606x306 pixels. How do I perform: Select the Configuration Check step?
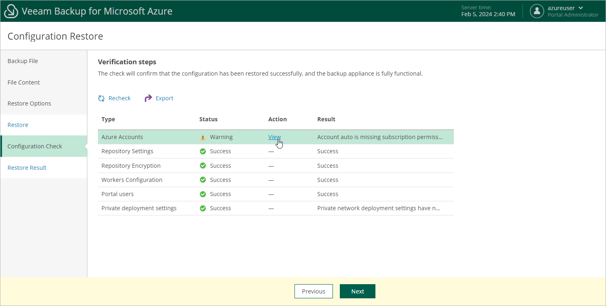44,146
